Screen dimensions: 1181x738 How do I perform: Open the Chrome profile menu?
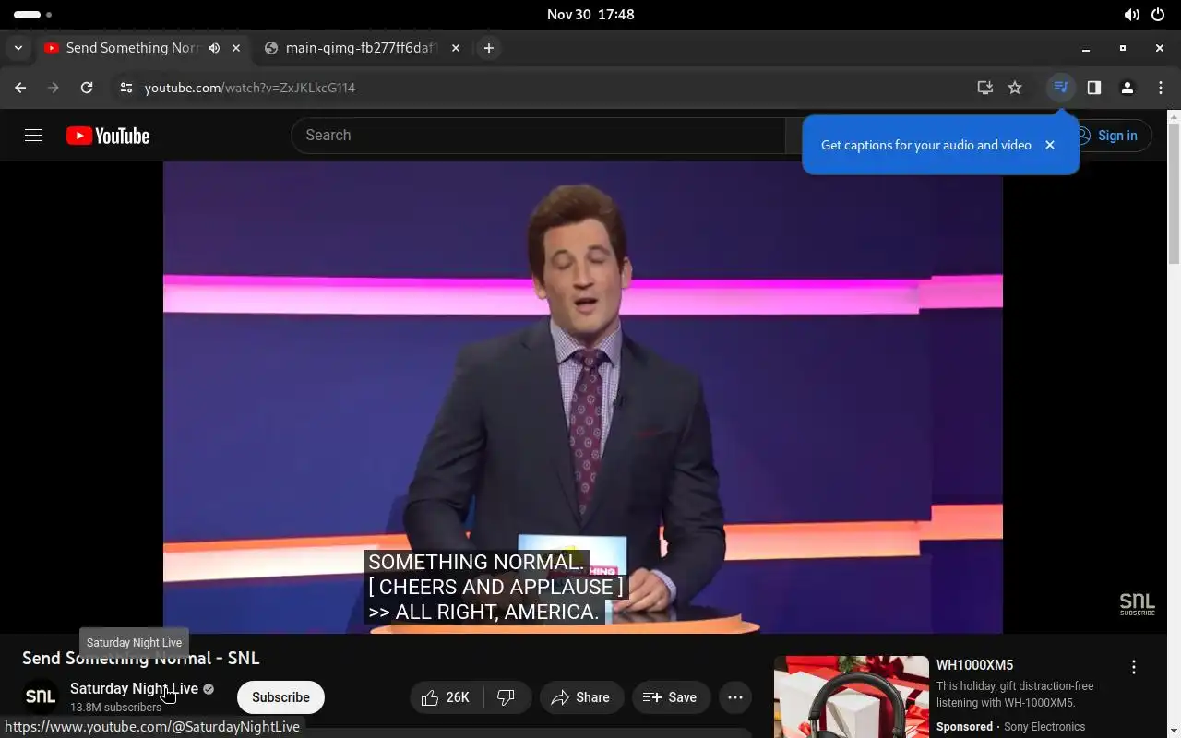[1127, 88]
